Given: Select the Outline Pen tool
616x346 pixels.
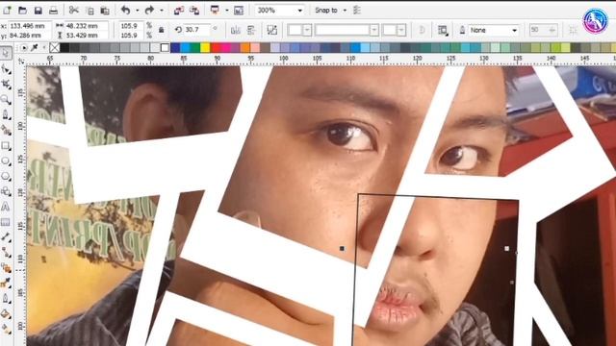Looking at the screenshot, I should coord(6,299).
